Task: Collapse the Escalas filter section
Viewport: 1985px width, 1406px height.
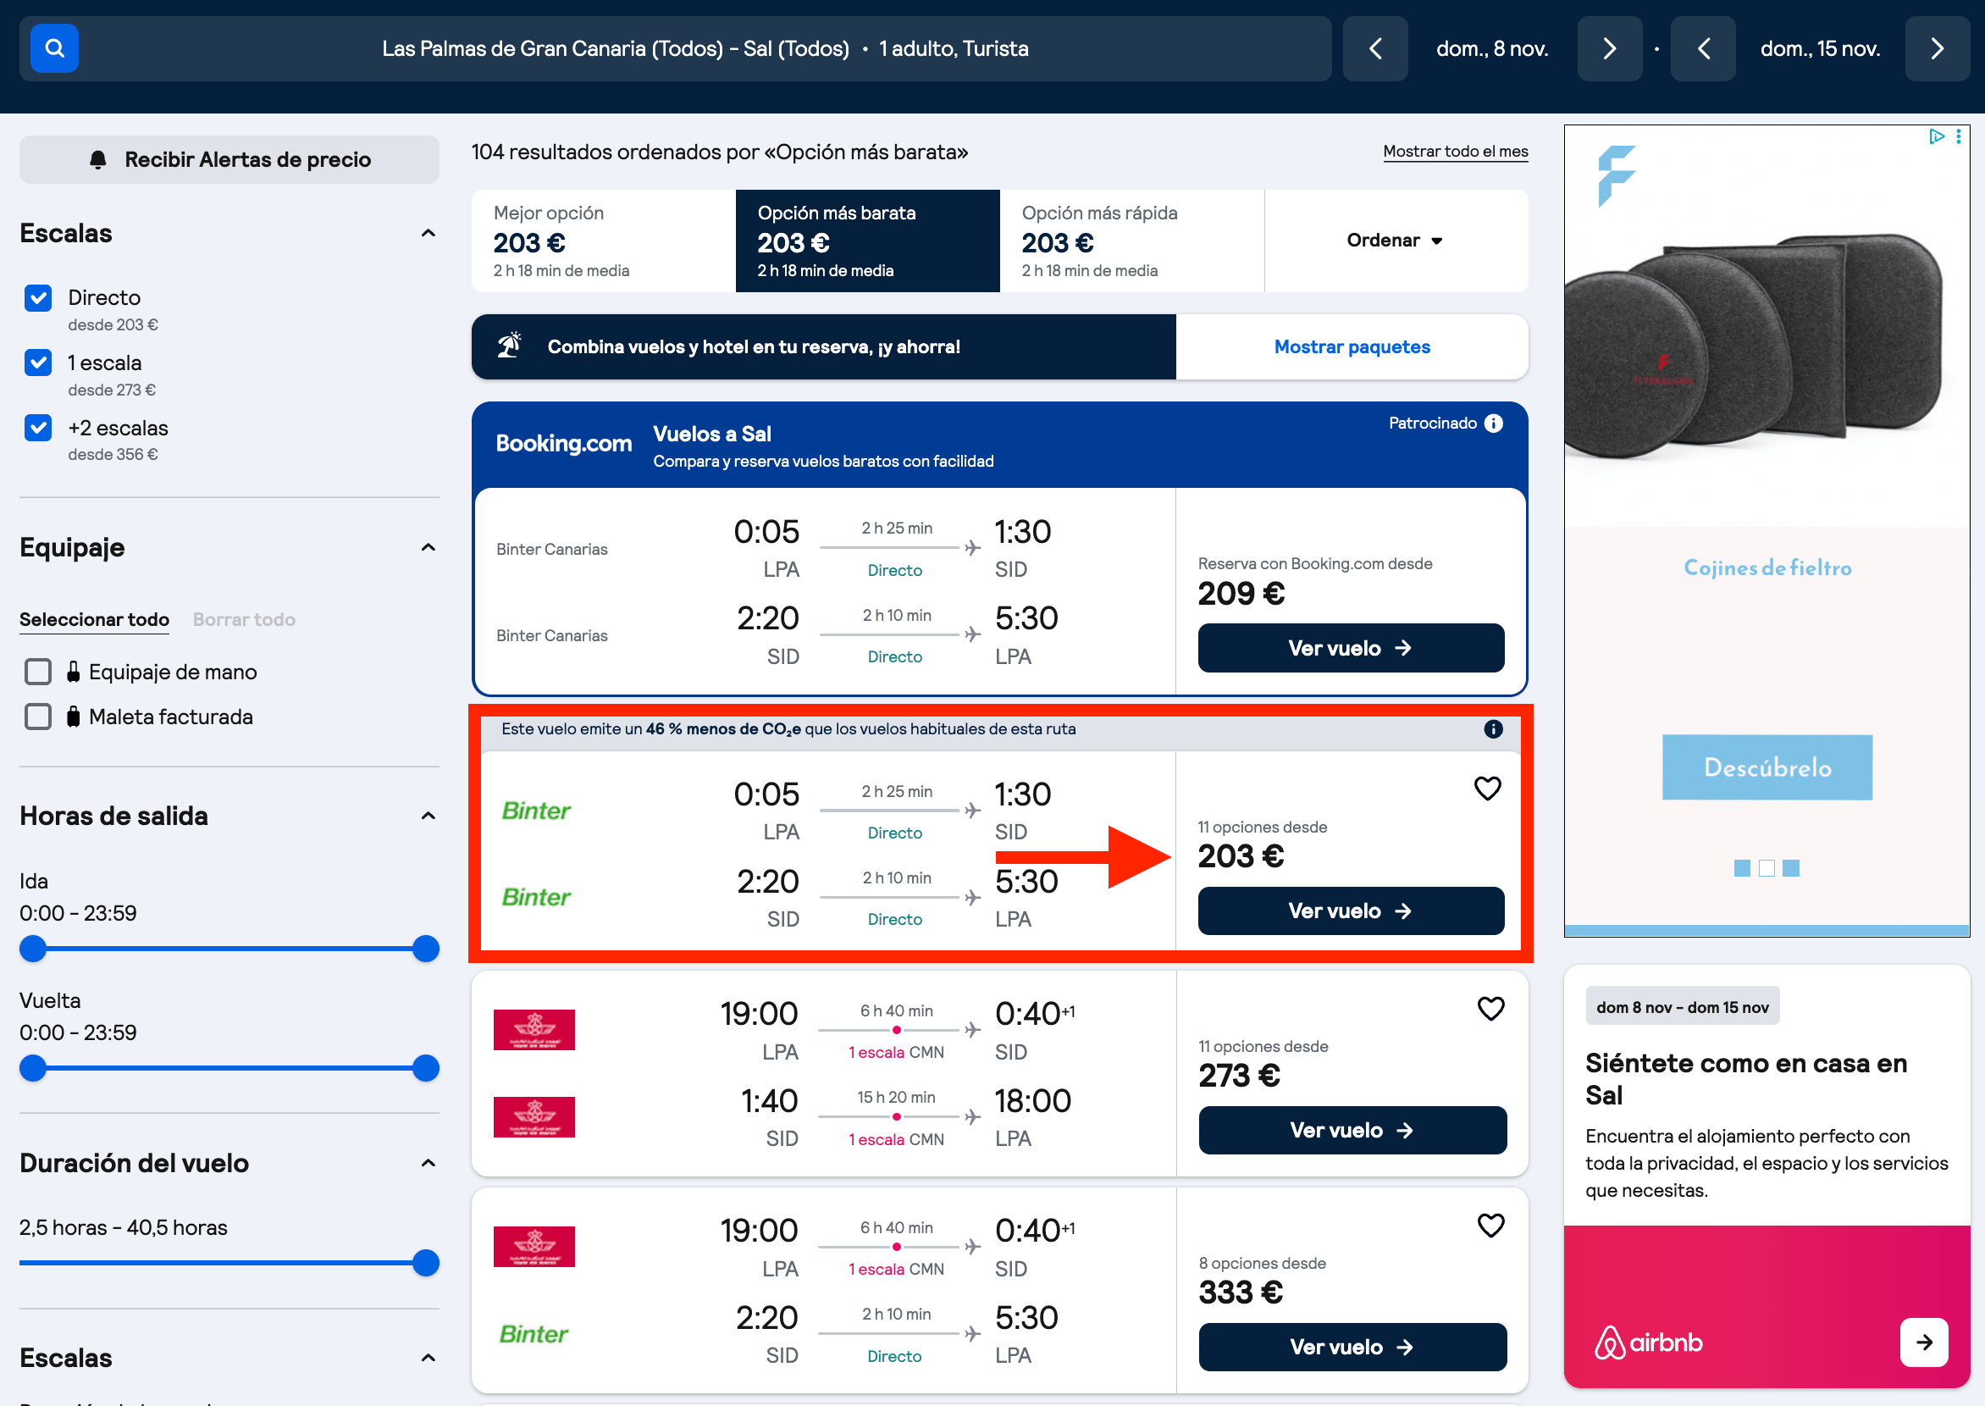Action: click(428, 233)
